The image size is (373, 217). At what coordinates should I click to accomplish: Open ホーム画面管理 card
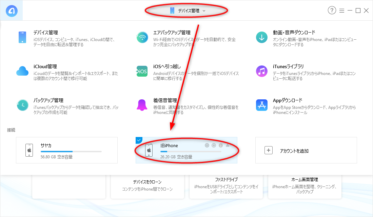[305, 187]
